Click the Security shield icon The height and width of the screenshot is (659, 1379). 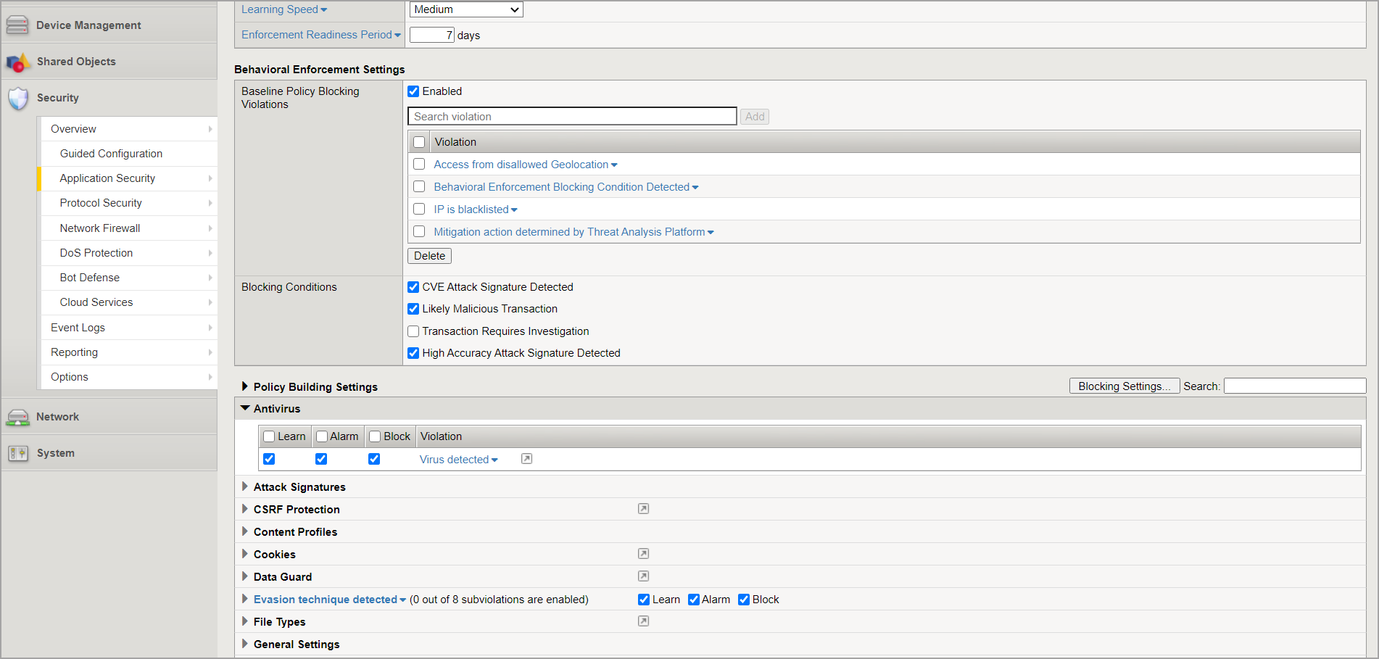(x=18, y=99)
